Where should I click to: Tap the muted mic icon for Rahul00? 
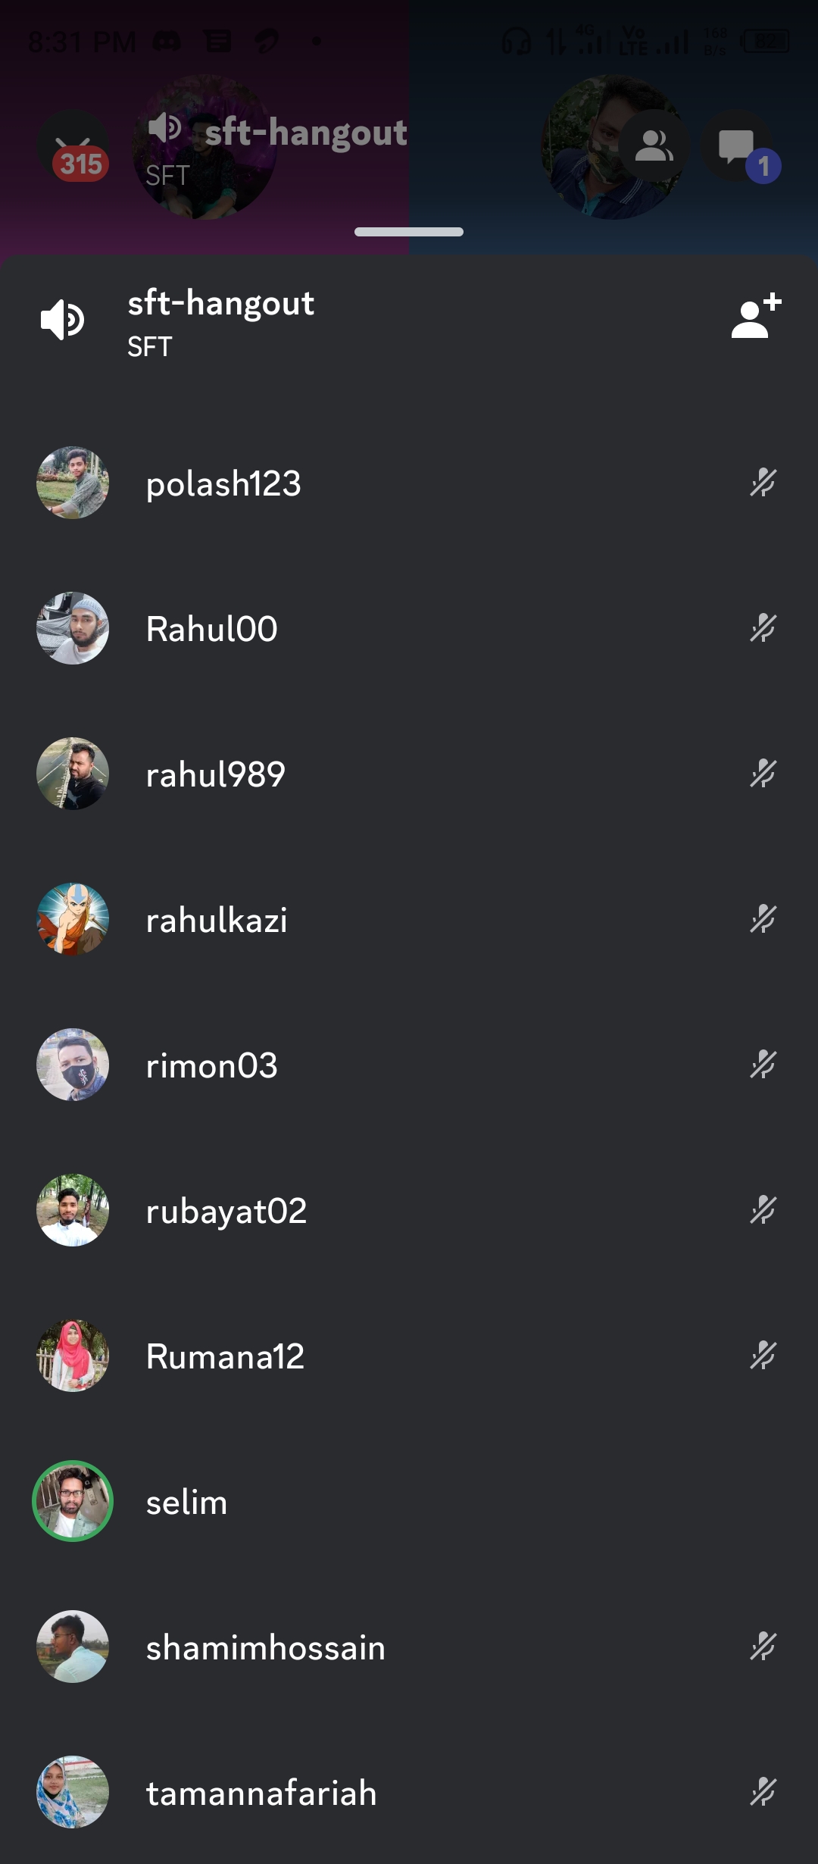tap(763, 628)
